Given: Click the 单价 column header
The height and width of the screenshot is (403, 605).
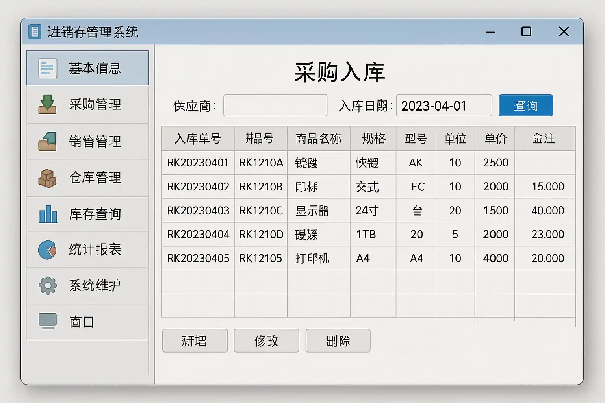Looking at the screenshot, I should pyautogui.click(x=495, y=139).
